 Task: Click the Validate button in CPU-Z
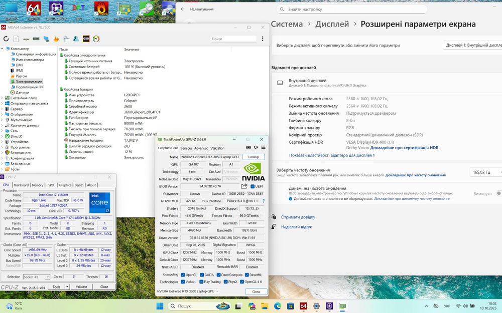81,286
